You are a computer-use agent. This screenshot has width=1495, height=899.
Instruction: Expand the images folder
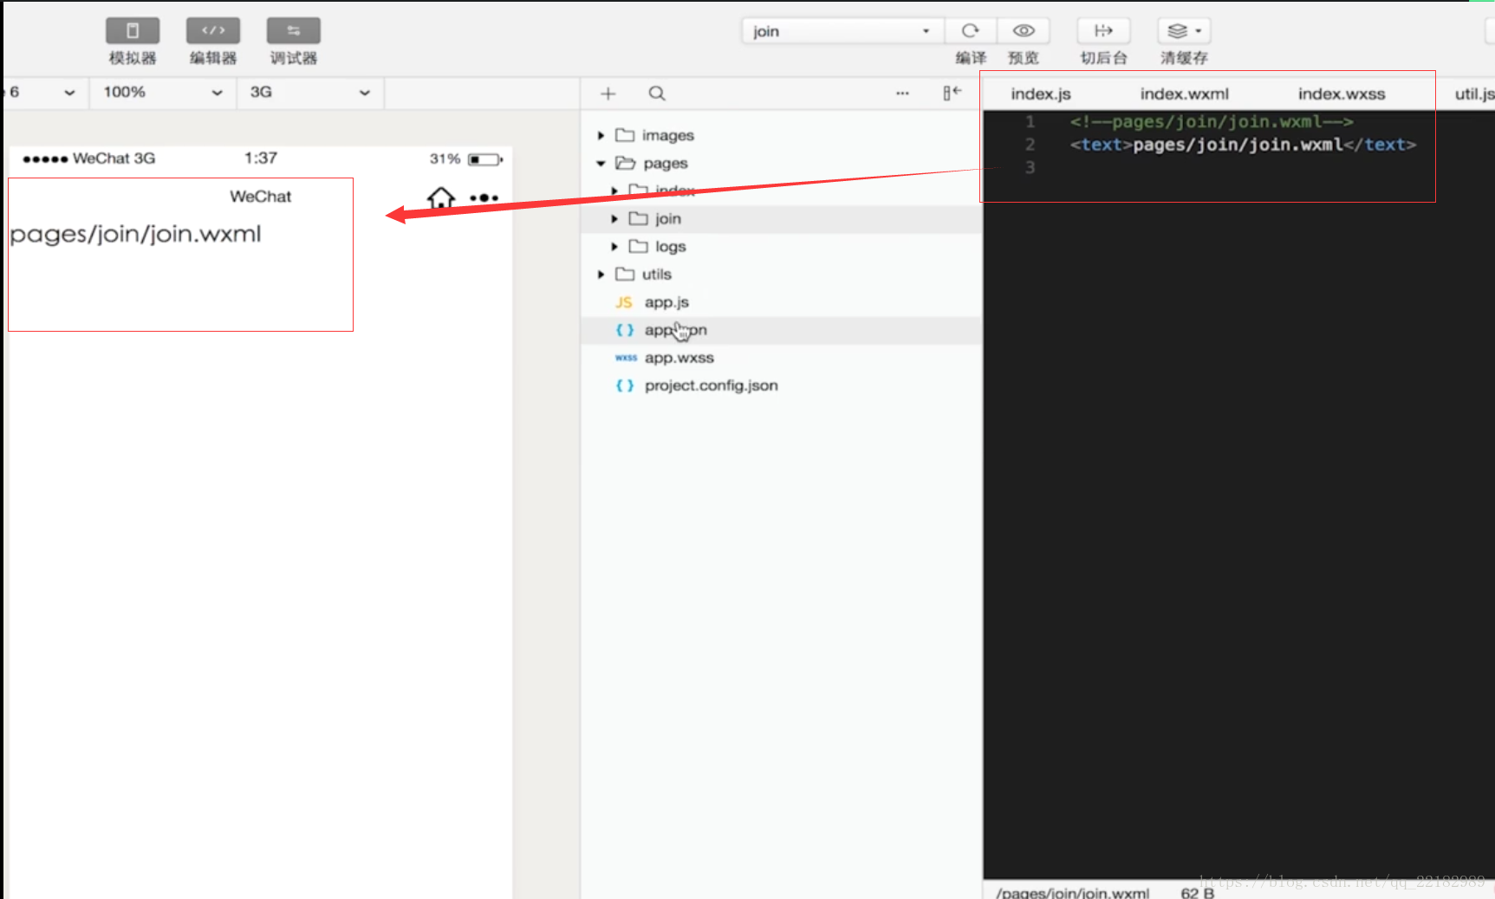point(601,135)
